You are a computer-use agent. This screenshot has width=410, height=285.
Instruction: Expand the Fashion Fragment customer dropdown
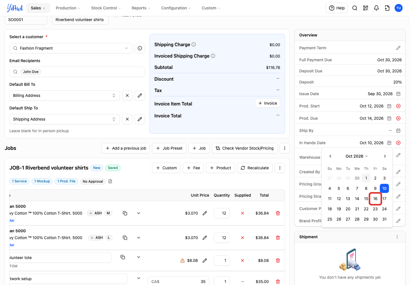(71, 48)
